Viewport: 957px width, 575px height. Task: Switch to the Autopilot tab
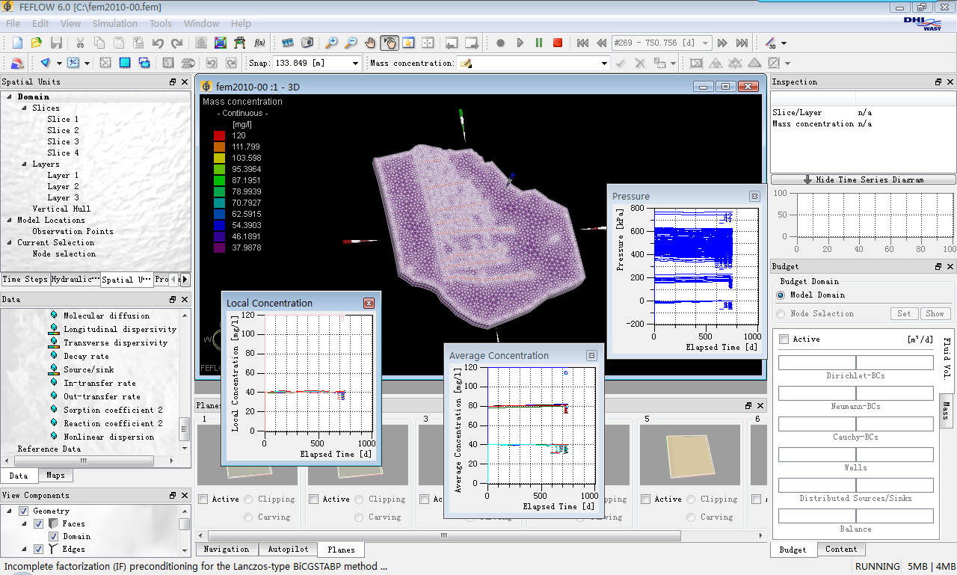pyautogui.click(x=288, y=550)
